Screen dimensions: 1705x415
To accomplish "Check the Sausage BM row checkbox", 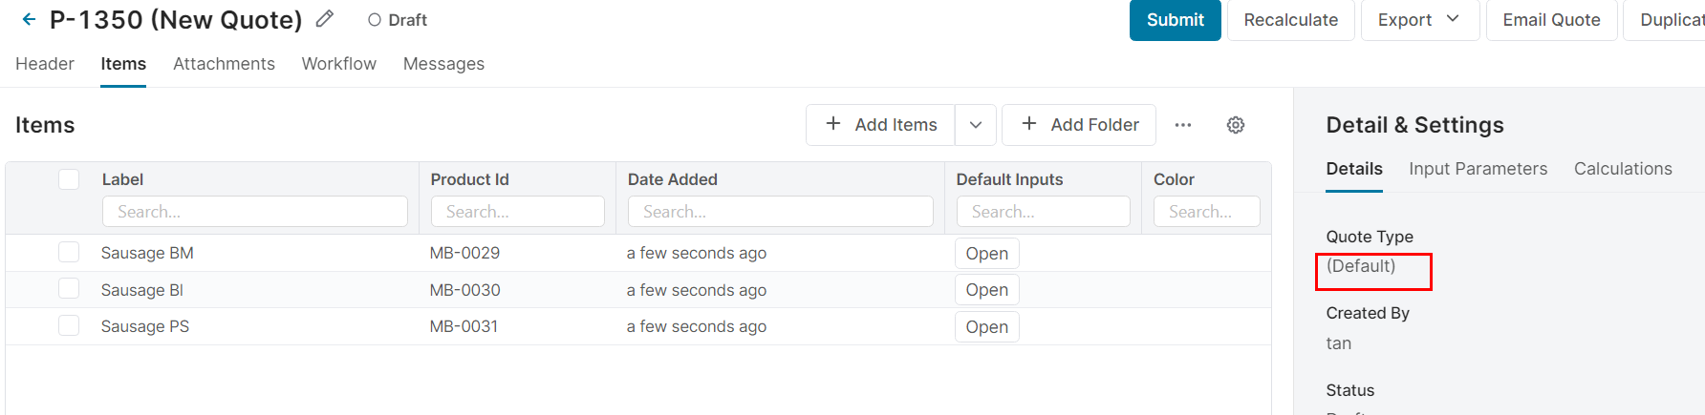I will (x=69, y=253).
